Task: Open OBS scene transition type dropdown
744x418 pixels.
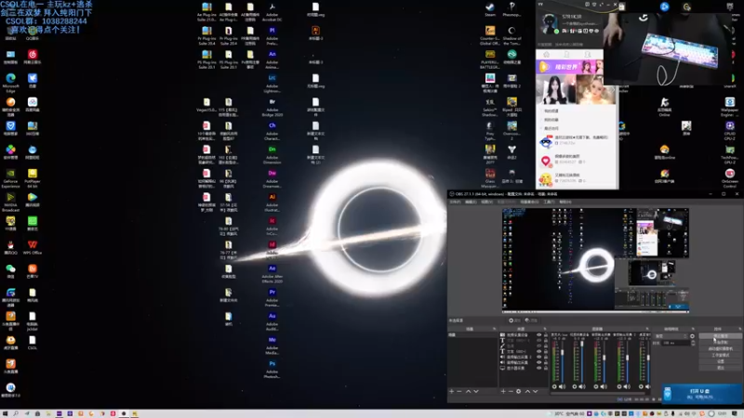Action: 671,336
